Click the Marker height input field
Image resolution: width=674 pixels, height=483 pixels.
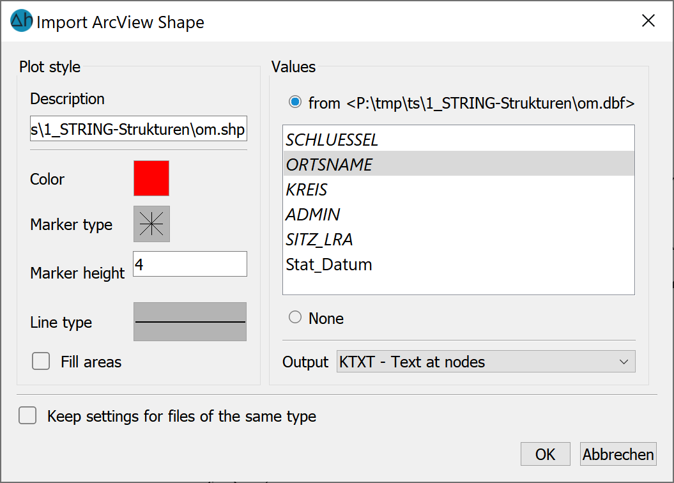(x=190, y=264)
